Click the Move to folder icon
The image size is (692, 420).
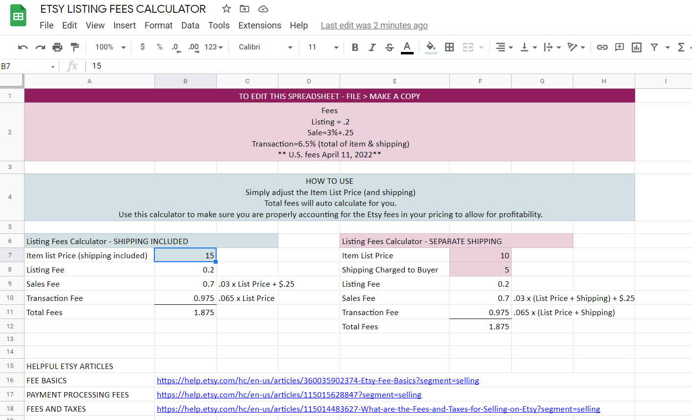(245, 9)
